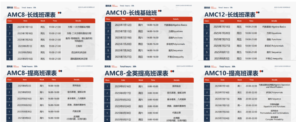Select the date cell "2025年7月26日"
The image size is (296, 122).
(x=123, y=51)
